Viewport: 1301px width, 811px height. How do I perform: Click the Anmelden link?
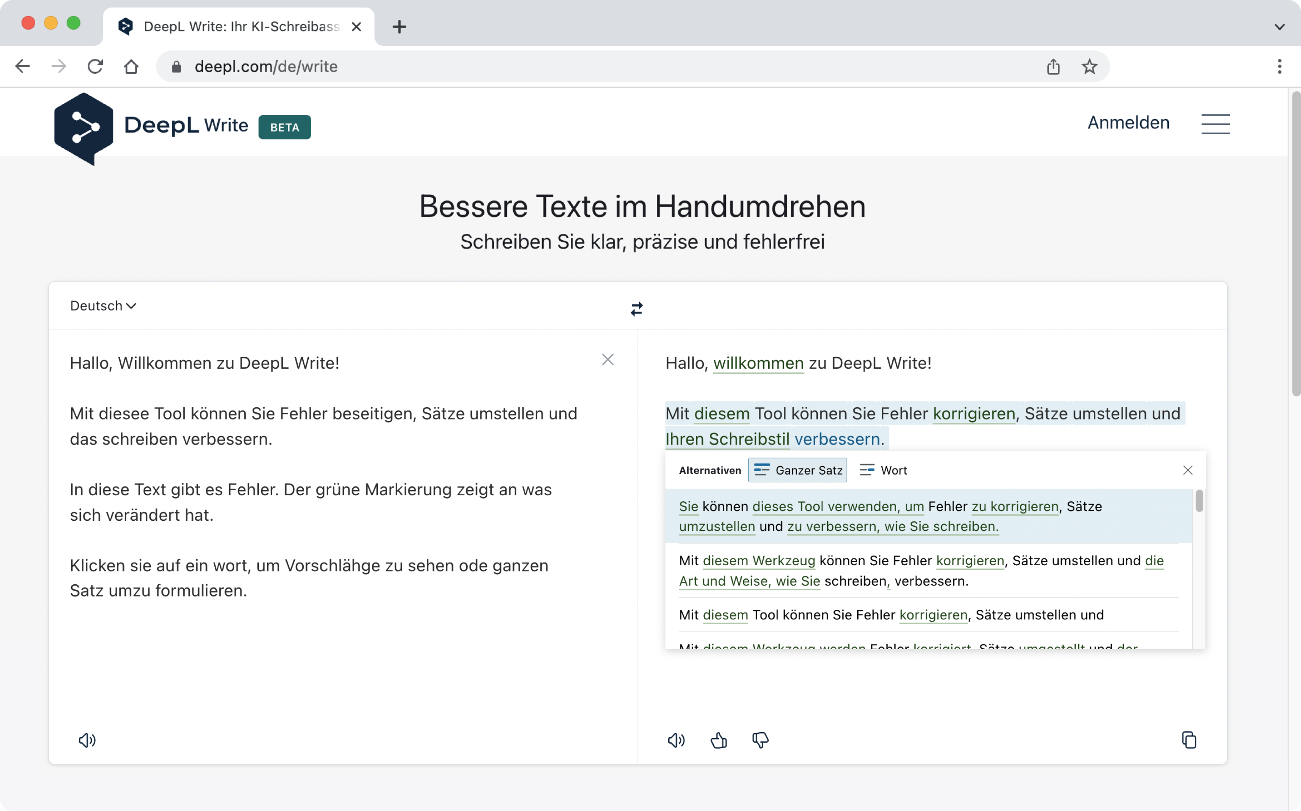(1128, 123)
